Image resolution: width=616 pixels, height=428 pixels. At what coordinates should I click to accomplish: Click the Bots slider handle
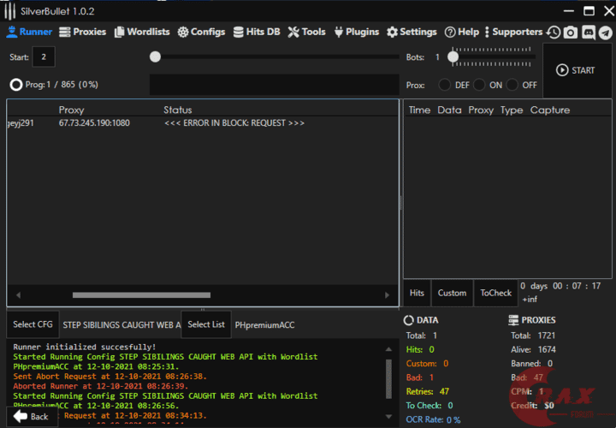[453, 57]
